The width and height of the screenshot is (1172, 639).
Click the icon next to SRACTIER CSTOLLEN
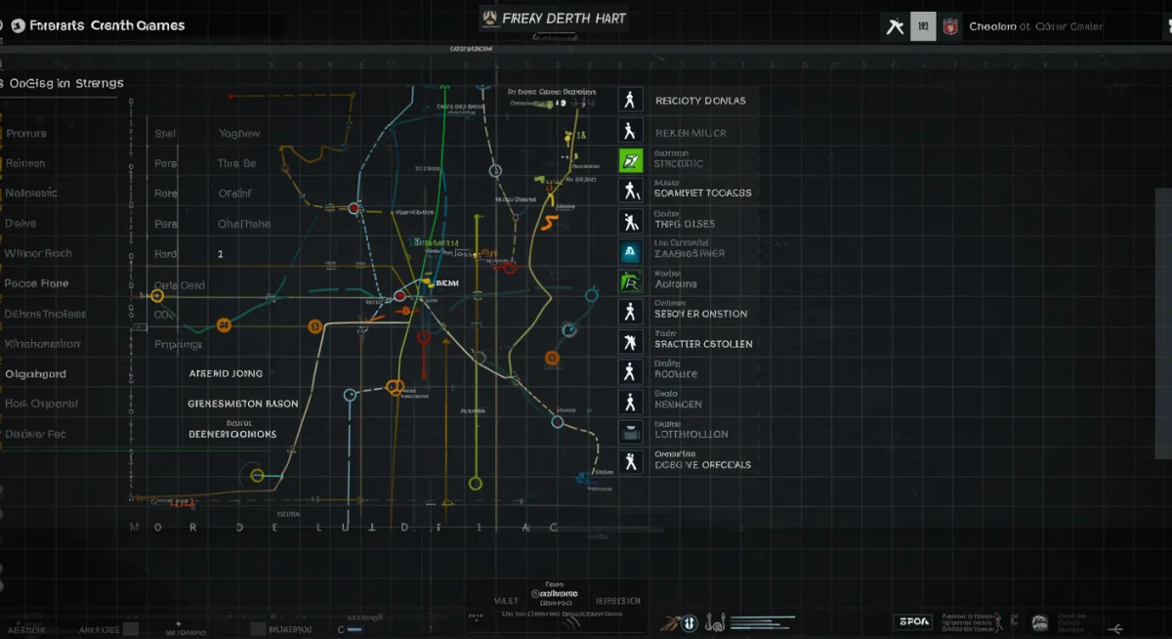click(631, 342)
